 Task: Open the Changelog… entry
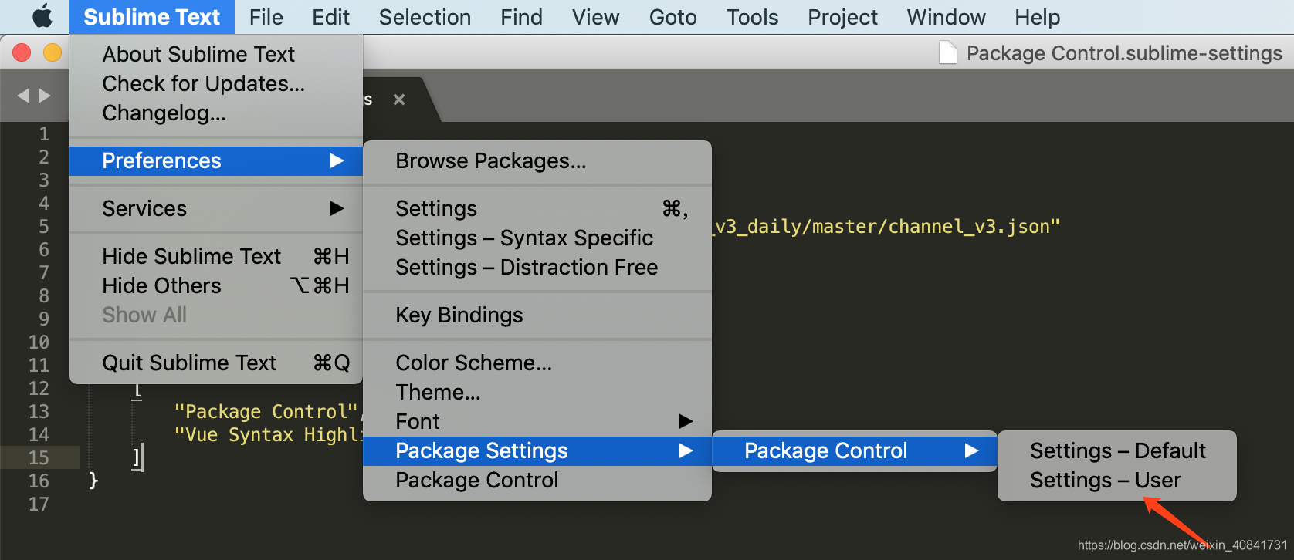pyautogui.click(x=216, y=113)
